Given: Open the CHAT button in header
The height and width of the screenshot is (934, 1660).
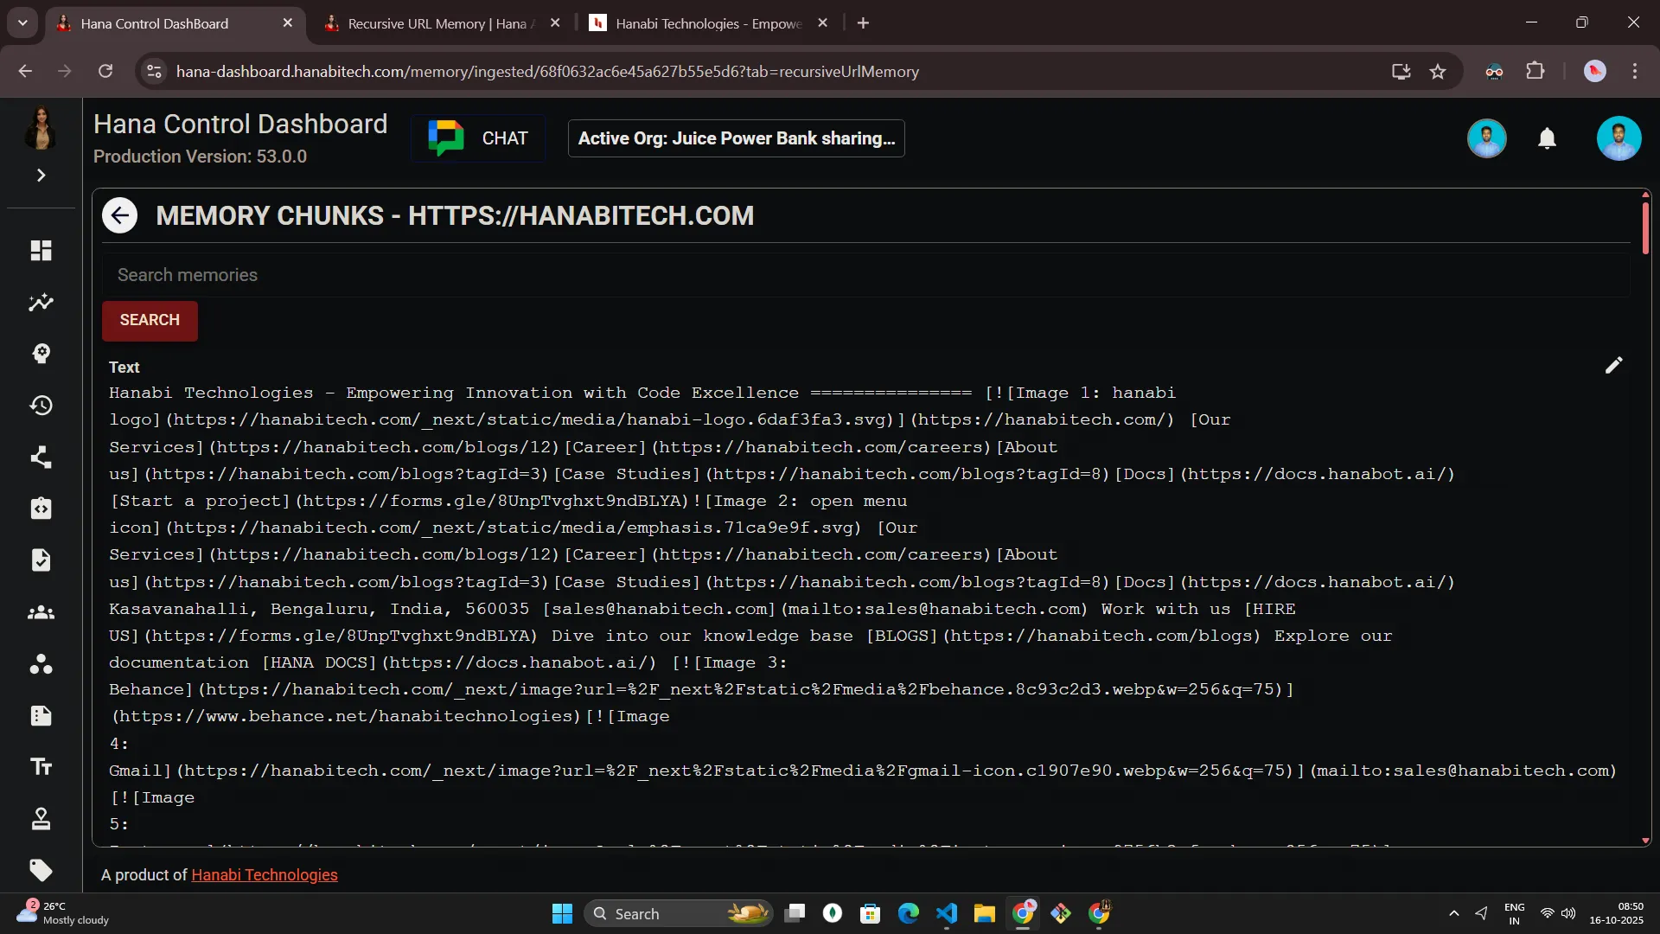Looking at the screenshot, I should tap(478, 138).
